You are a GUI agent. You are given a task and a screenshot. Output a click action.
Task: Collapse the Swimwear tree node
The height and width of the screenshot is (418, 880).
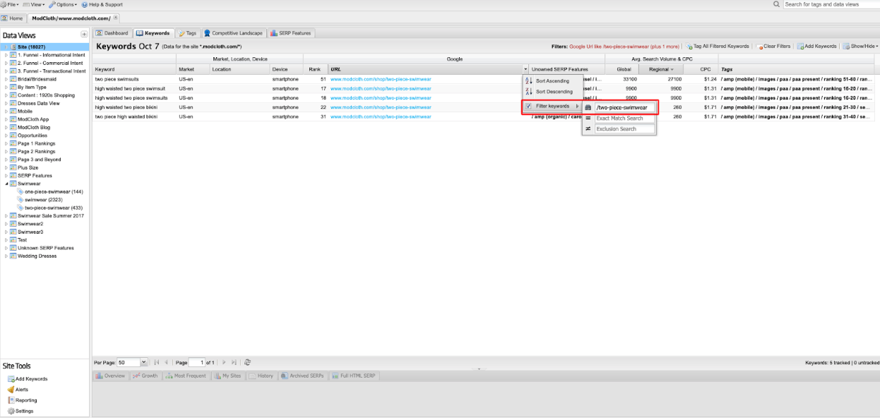click(6, 184)
